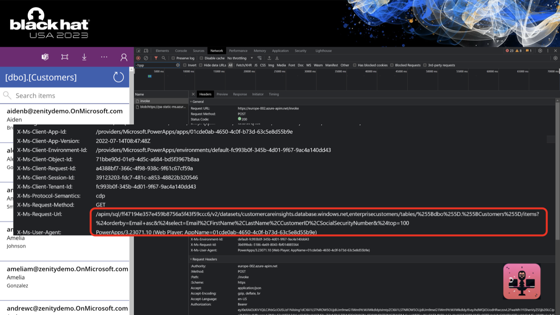Click the DevTools settings gear icon
Viewport: 560px width, 315px height.
pos(540,51)
